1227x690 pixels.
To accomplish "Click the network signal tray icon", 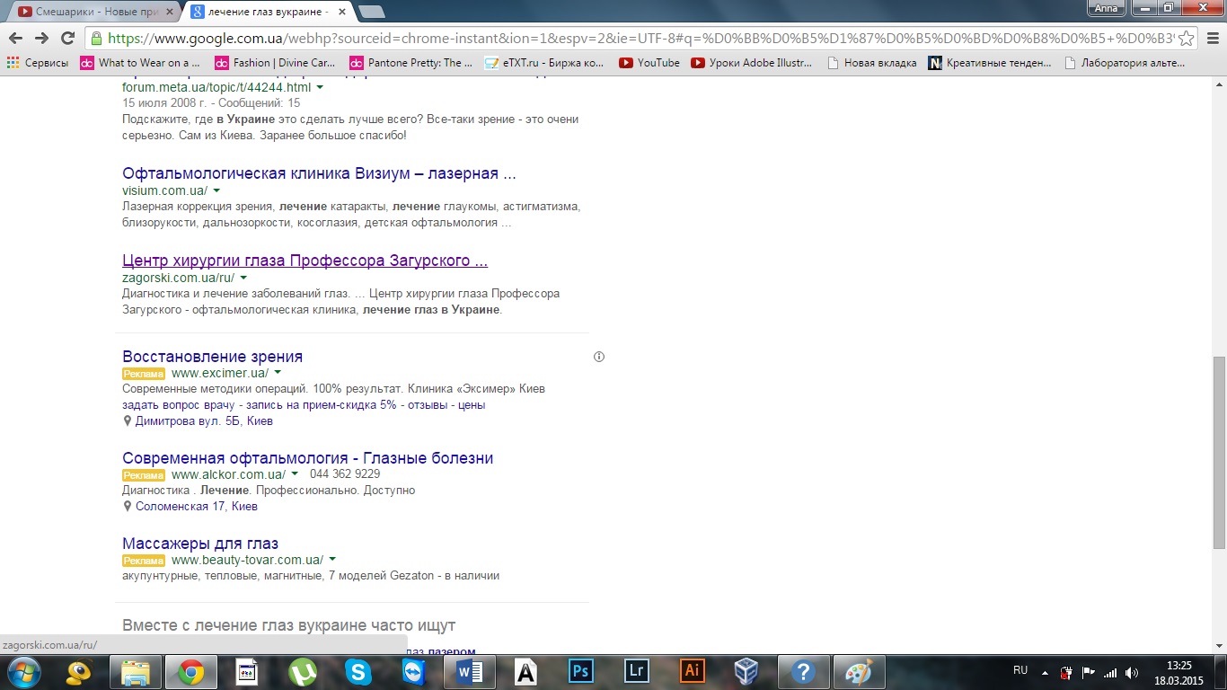I will (1111, 672).
